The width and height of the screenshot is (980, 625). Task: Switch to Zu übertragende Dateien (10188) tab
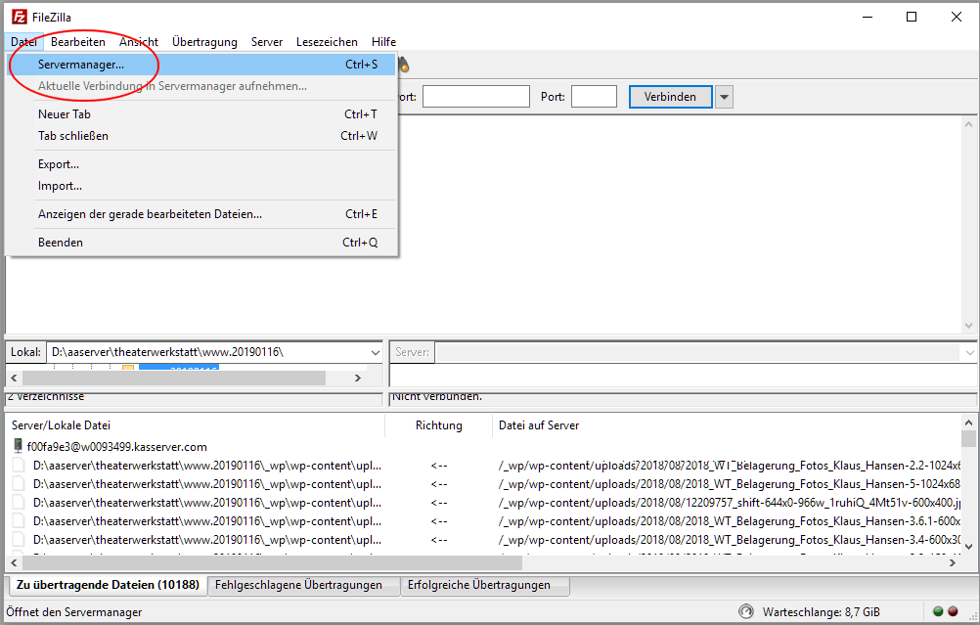pos(108,585)
